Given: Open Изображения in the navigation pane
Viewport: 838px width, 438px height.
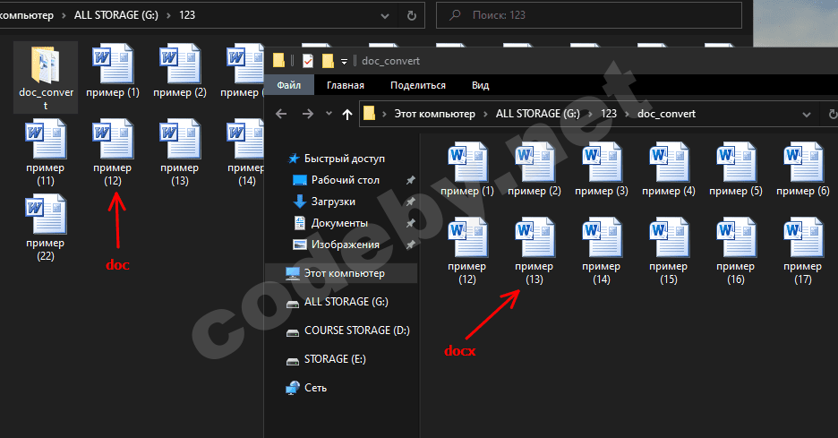Looking at the screenshot, I should 346,245.
